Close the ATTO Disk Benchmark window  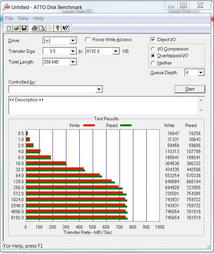click(x=200, y=5)
